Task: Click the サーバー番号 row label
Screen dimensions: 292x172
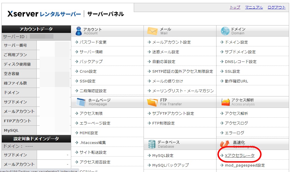Action: coord(15,45)
